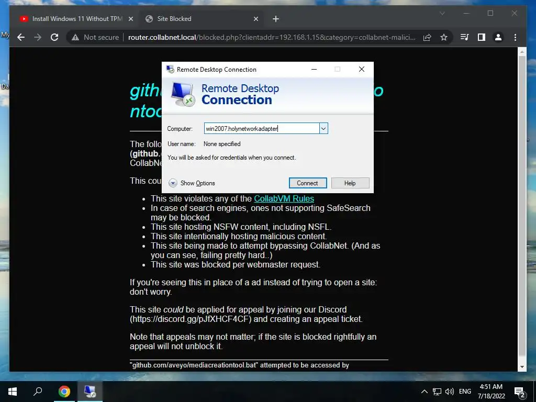Open volume control tray icon
536x402 pixels.
click(450, 392)
